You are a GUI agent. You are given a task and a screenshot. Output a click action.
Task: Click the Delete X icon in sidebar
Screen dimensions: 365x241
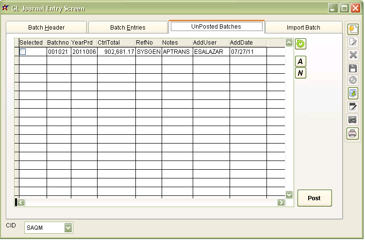[x=353, y=55]
